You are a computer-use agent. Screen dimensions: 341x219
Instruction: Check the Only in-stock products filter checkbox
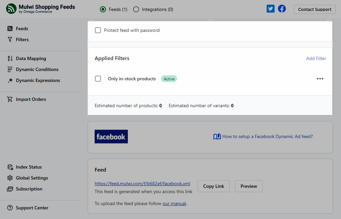[98, 79]
